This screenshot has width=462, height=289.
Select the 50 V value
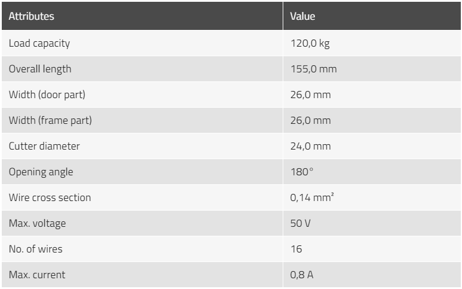[x=300, y=223]
